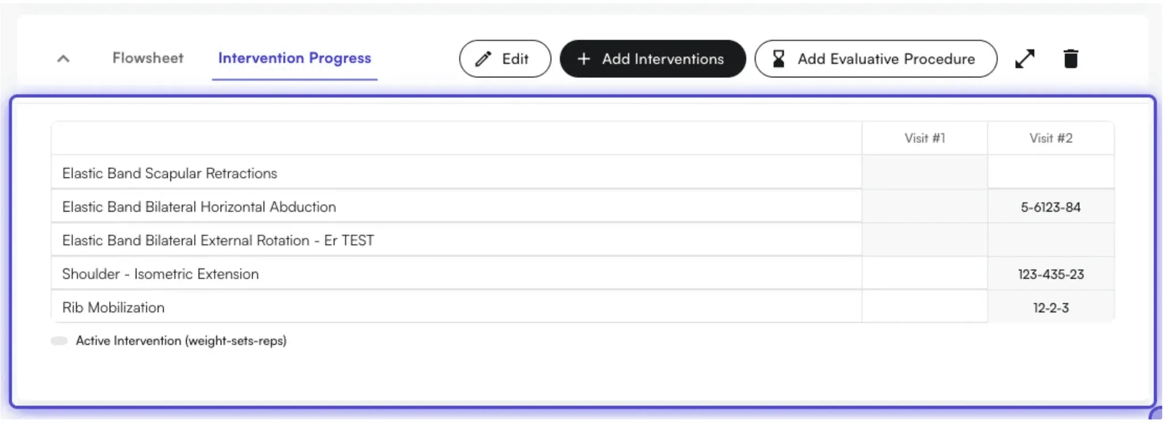Click the empty Visit #1 cell for Er TEST

[924, 240]
